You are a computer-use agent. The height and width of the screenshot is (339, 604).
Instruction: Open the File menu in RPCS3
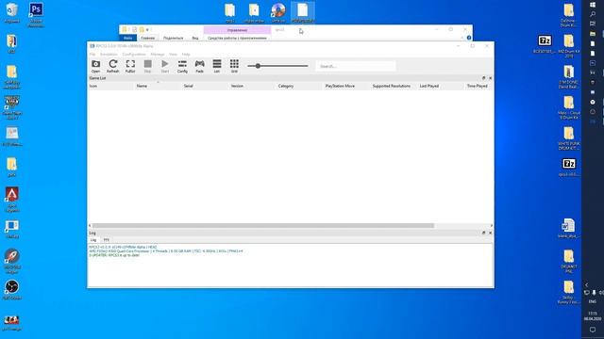[x=92, y=55]
